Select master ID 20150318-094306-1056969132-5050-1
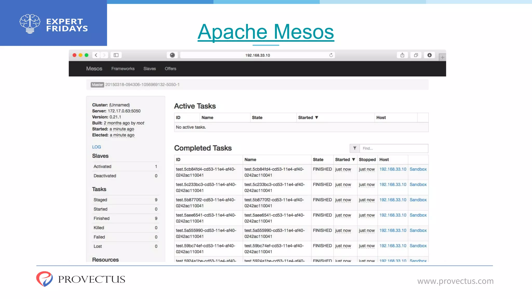Screen dimensions: 532x299 (x=142, y=85)
